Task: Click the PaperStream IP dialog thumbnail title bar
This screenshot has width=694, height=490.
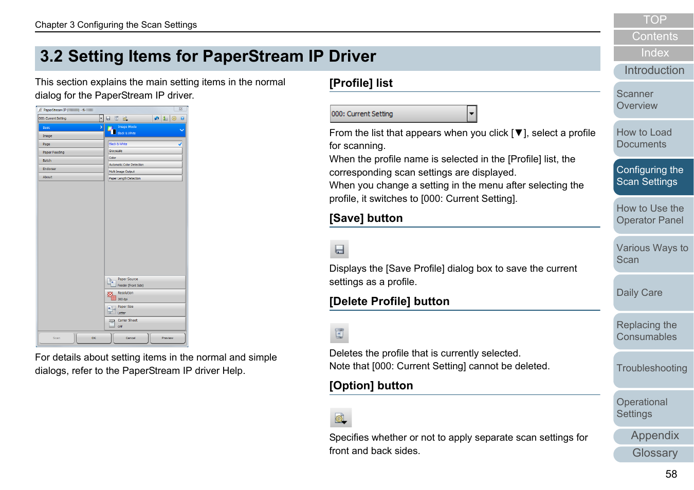Action: pyautogui.click(x=112, y=109)
